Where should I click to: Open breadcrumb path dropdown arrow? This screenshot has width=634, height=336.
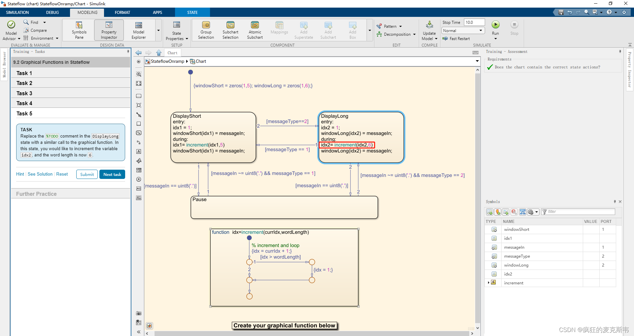(477, 61)
